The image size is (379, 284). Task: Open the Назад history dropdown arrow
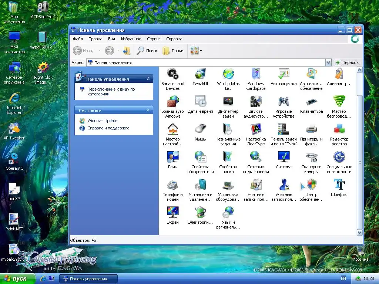click(99, 51)
